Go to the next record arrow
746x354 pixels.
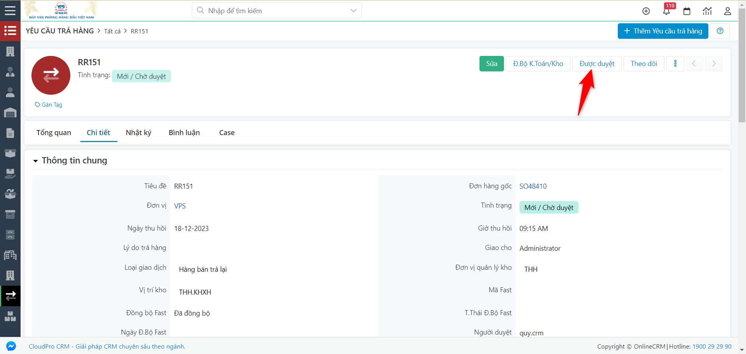(714, 64)
